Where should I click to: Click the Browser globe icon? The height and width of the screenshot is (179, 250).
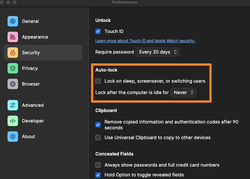pos(13,84)
